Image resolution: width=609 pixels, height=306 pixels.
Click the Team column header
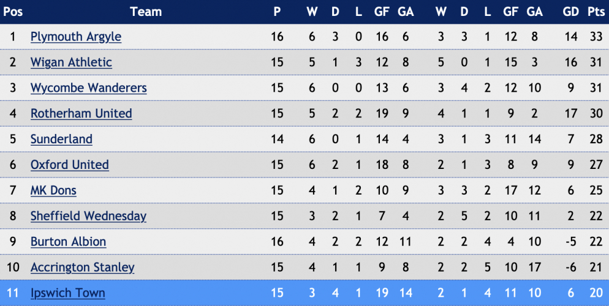(x=146, y=12)
